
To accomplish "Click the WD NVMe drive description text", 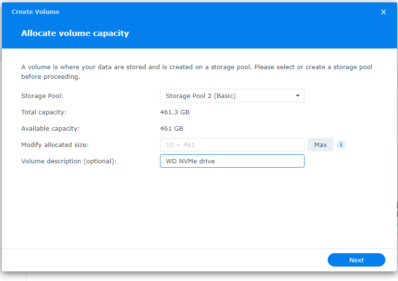I will click(190, 161).
